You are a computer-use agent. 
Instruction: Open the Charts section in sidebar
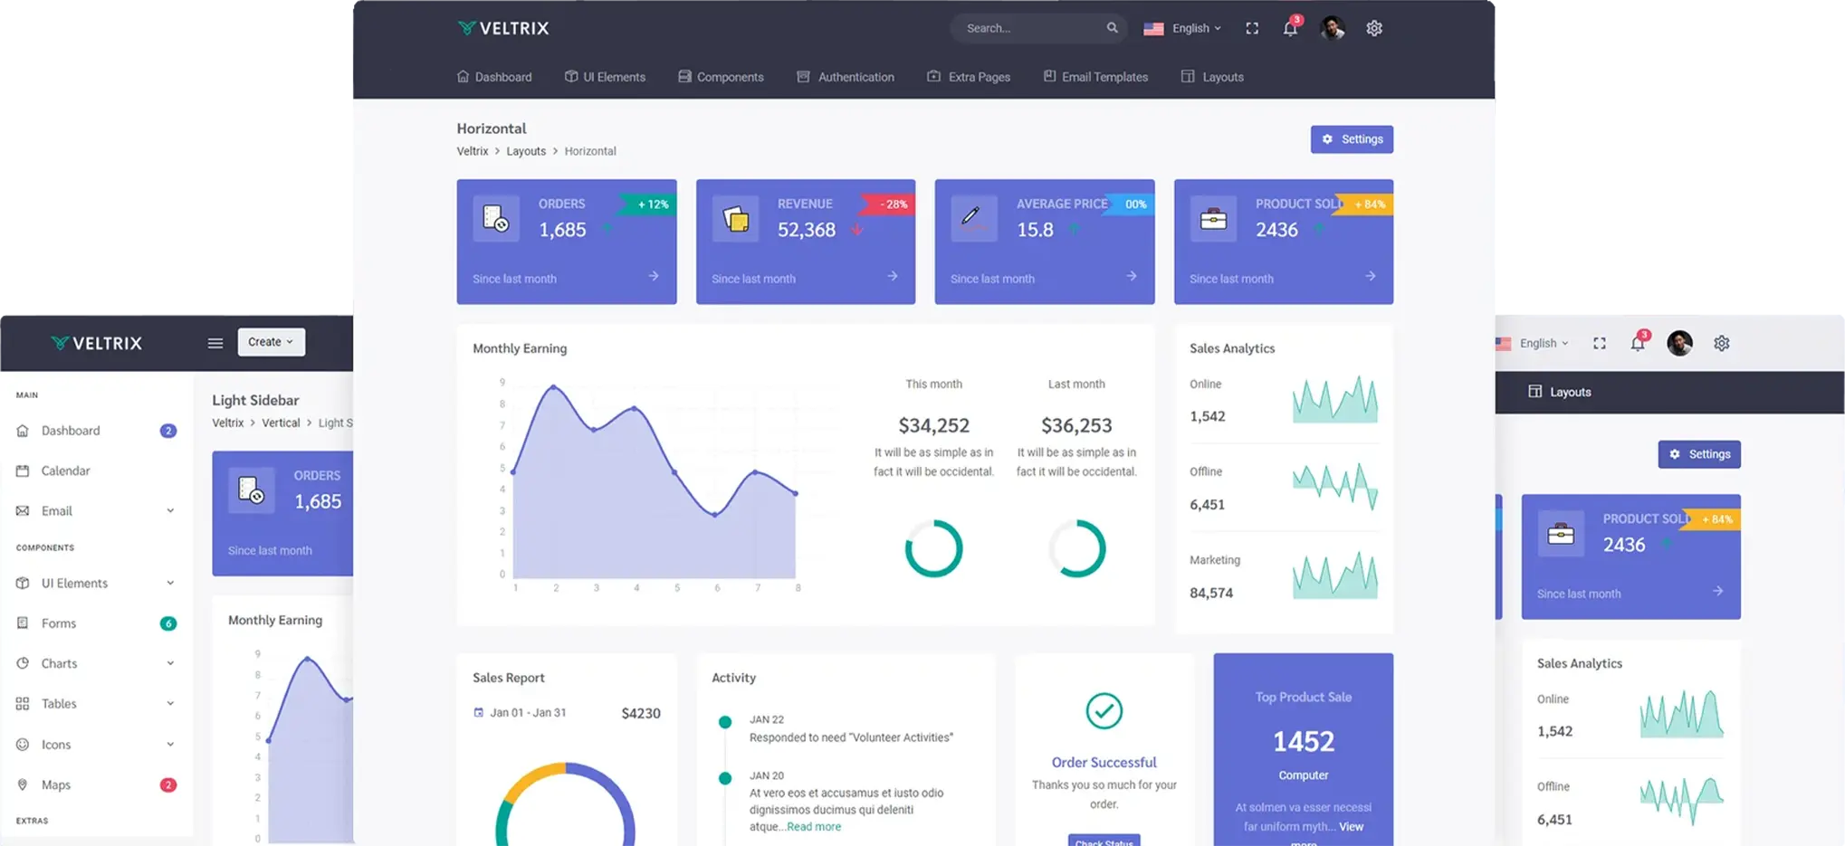(59, 663)
